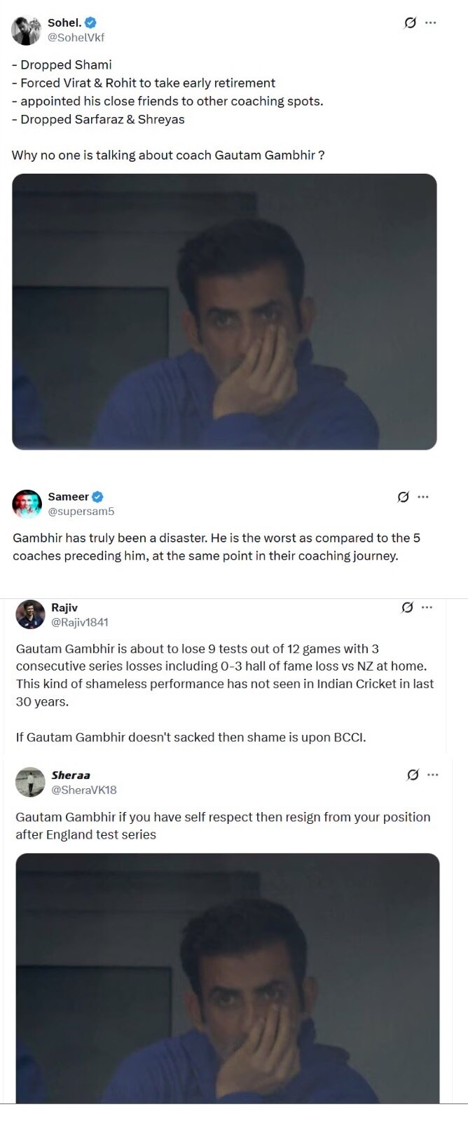Open more options menu on Sameer's tweet
Viewport: 468px width, 1121px height.
click(x=423, y=496)
